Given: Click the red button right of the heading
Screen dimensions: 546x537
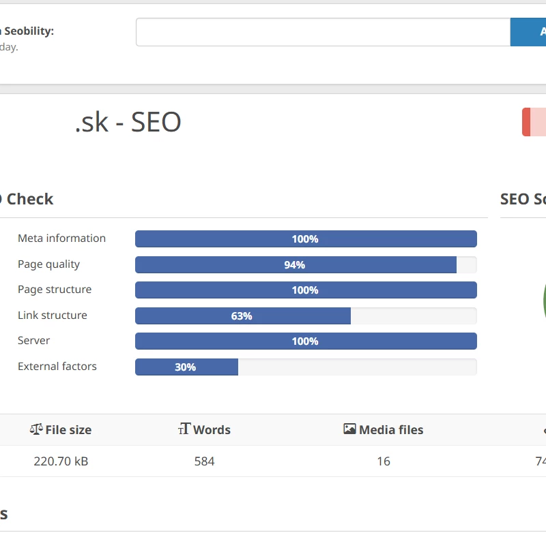Looking at the screenshot, I should coord(534,122).
